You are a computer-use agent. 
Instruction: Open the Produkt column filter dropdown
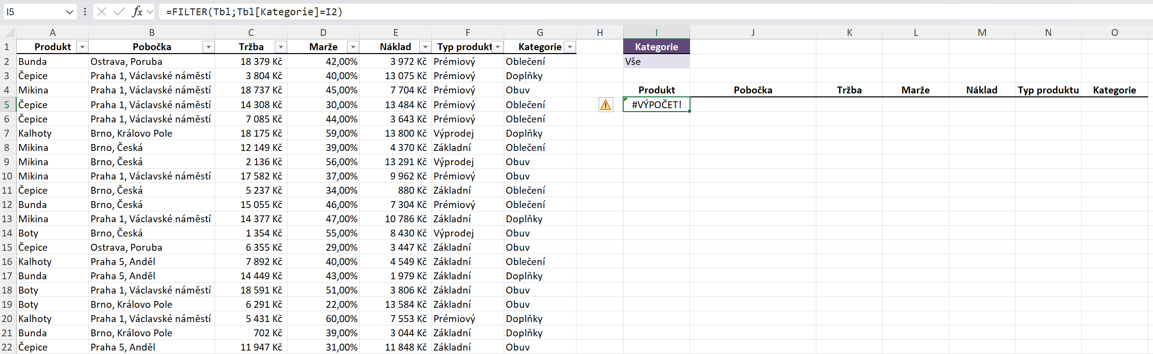click(x=82, y=47)
